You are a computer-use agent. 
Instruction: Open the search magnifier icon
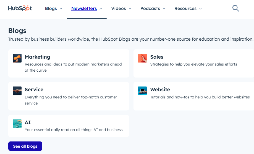coord(235,8)
